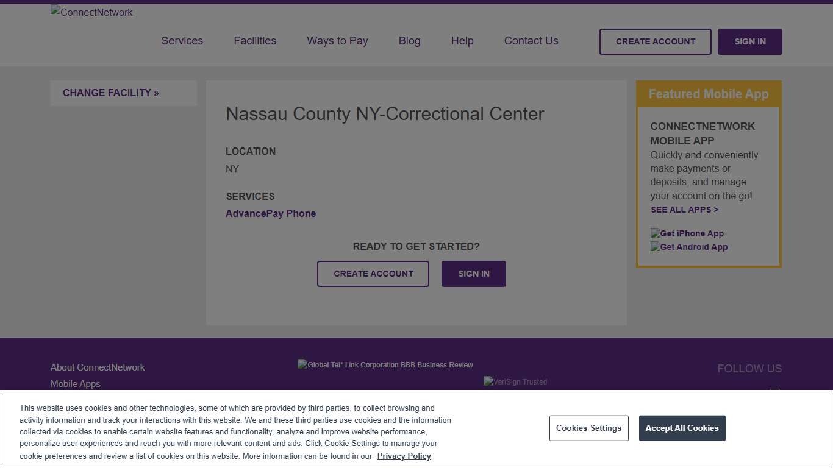Click SIGN IN in the header
The image size is (833, 468).
749,41
